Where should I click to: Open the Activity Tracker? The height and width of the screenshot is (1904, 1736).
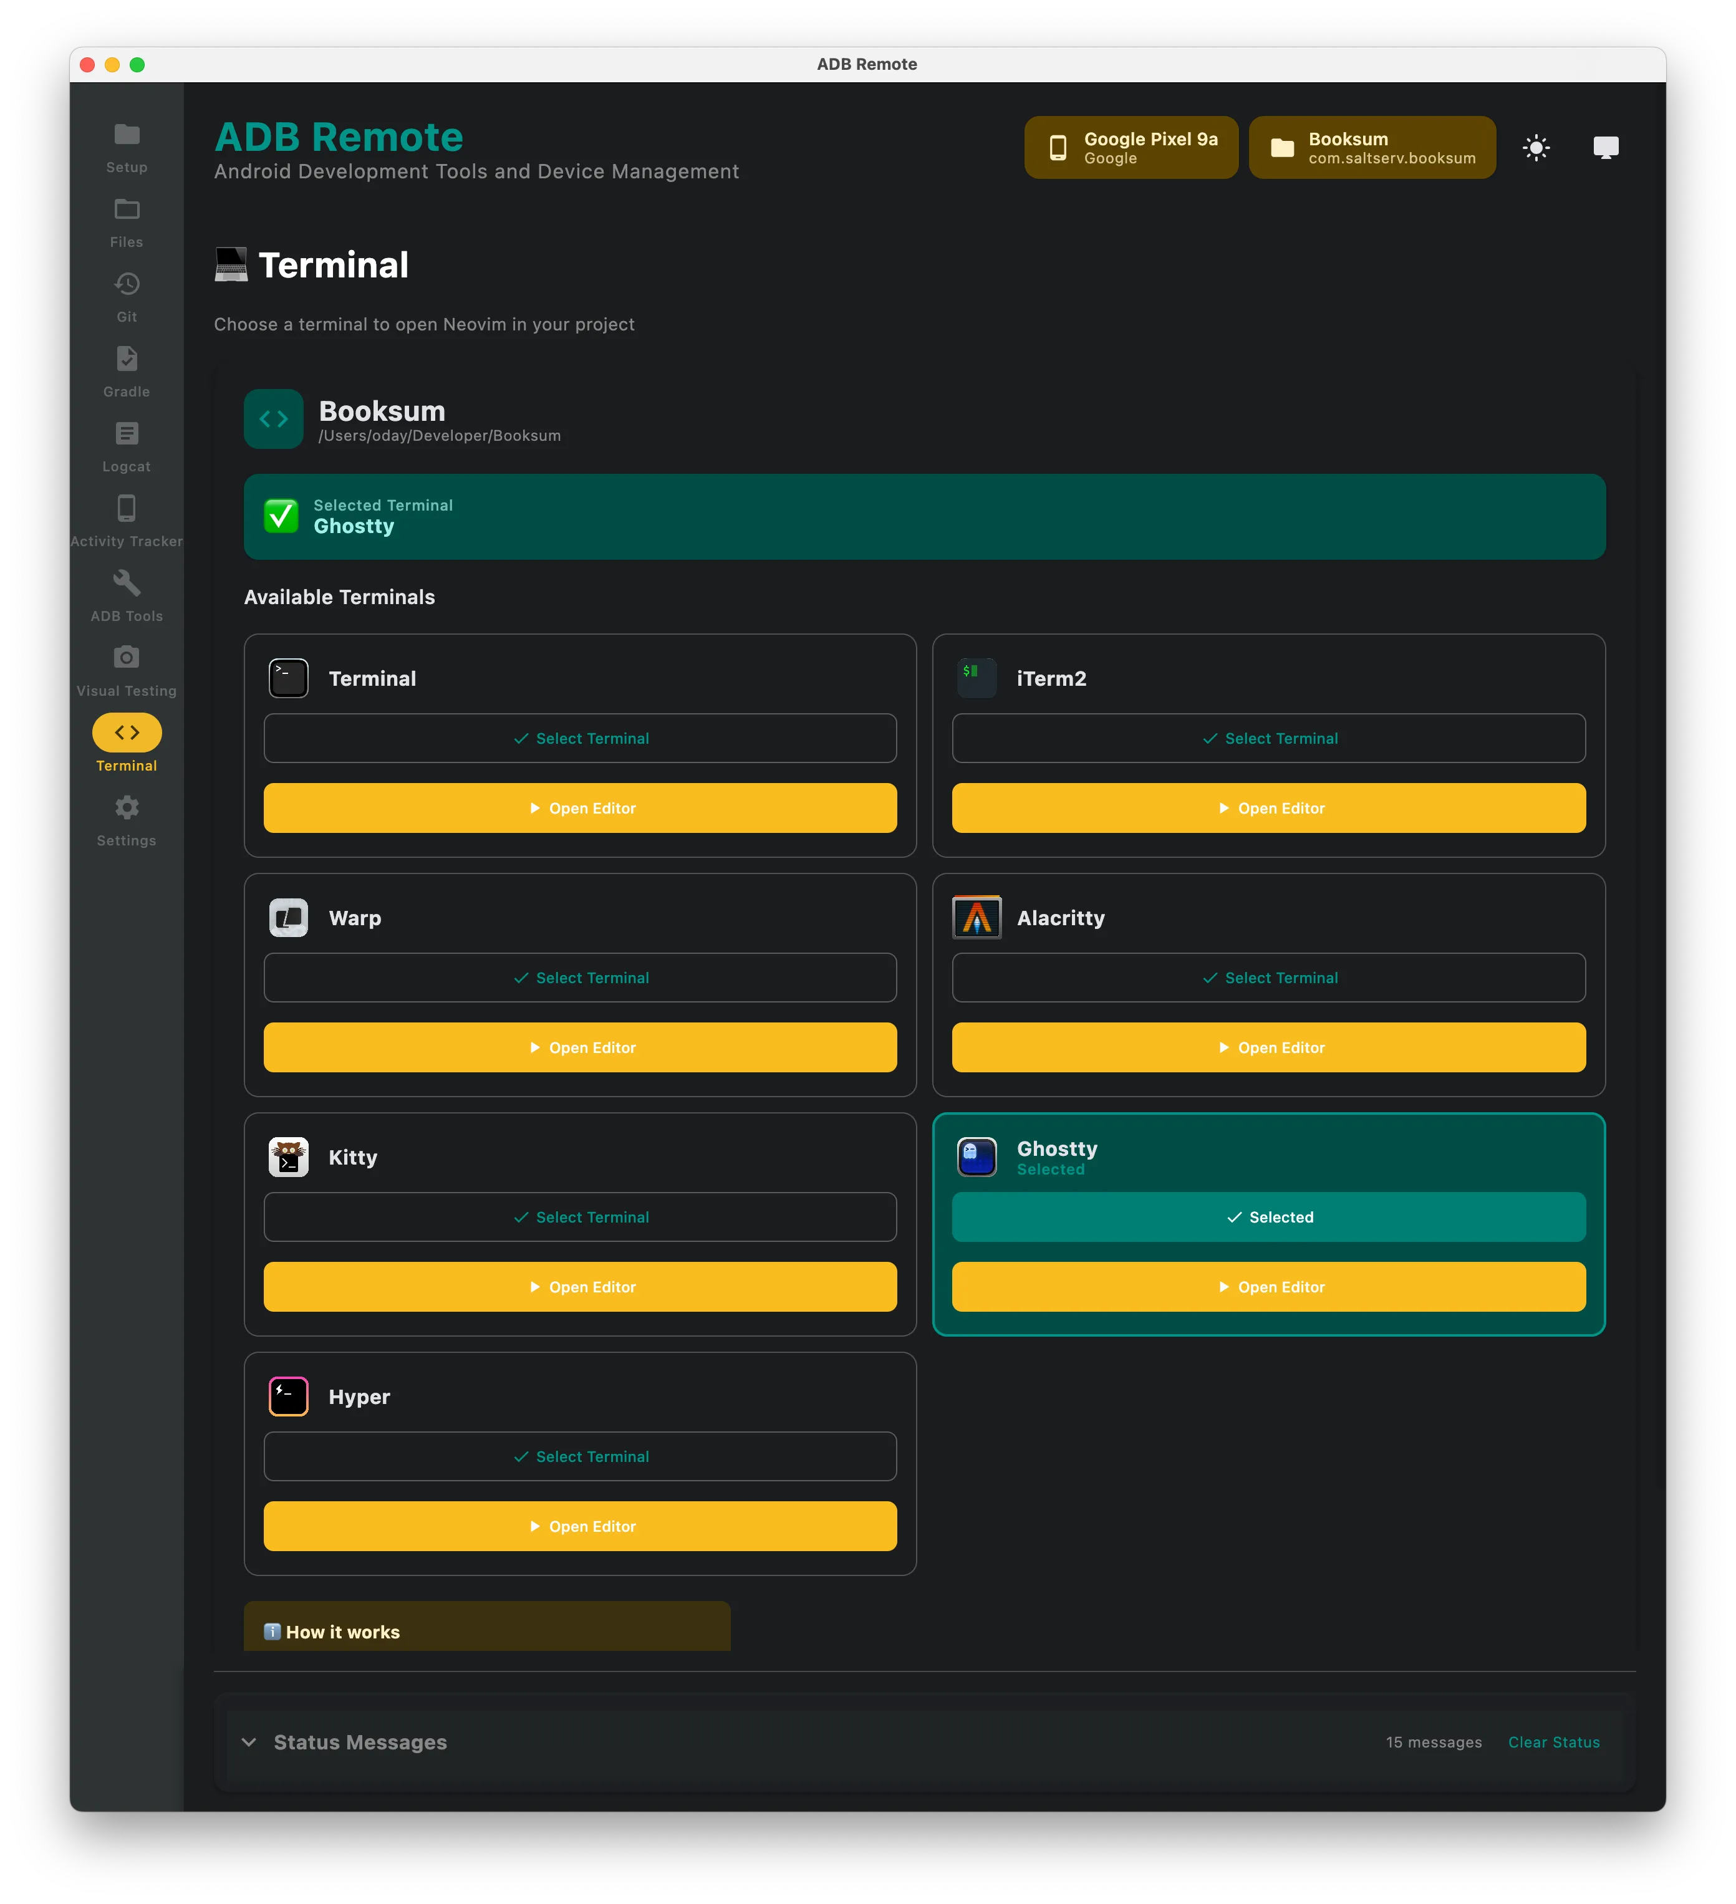pyautogui.click(x=125, y=519)
